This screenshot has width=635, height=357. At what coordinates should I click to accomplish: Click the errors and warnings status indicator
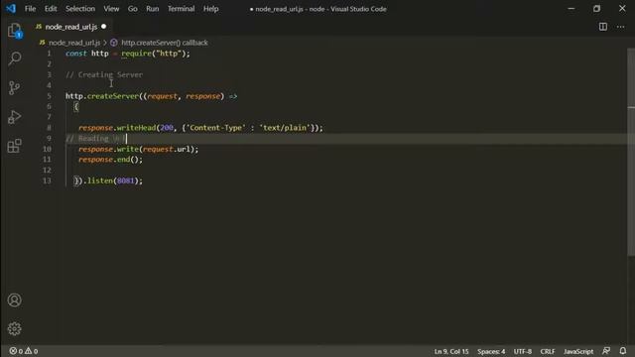tap(24, 351)
